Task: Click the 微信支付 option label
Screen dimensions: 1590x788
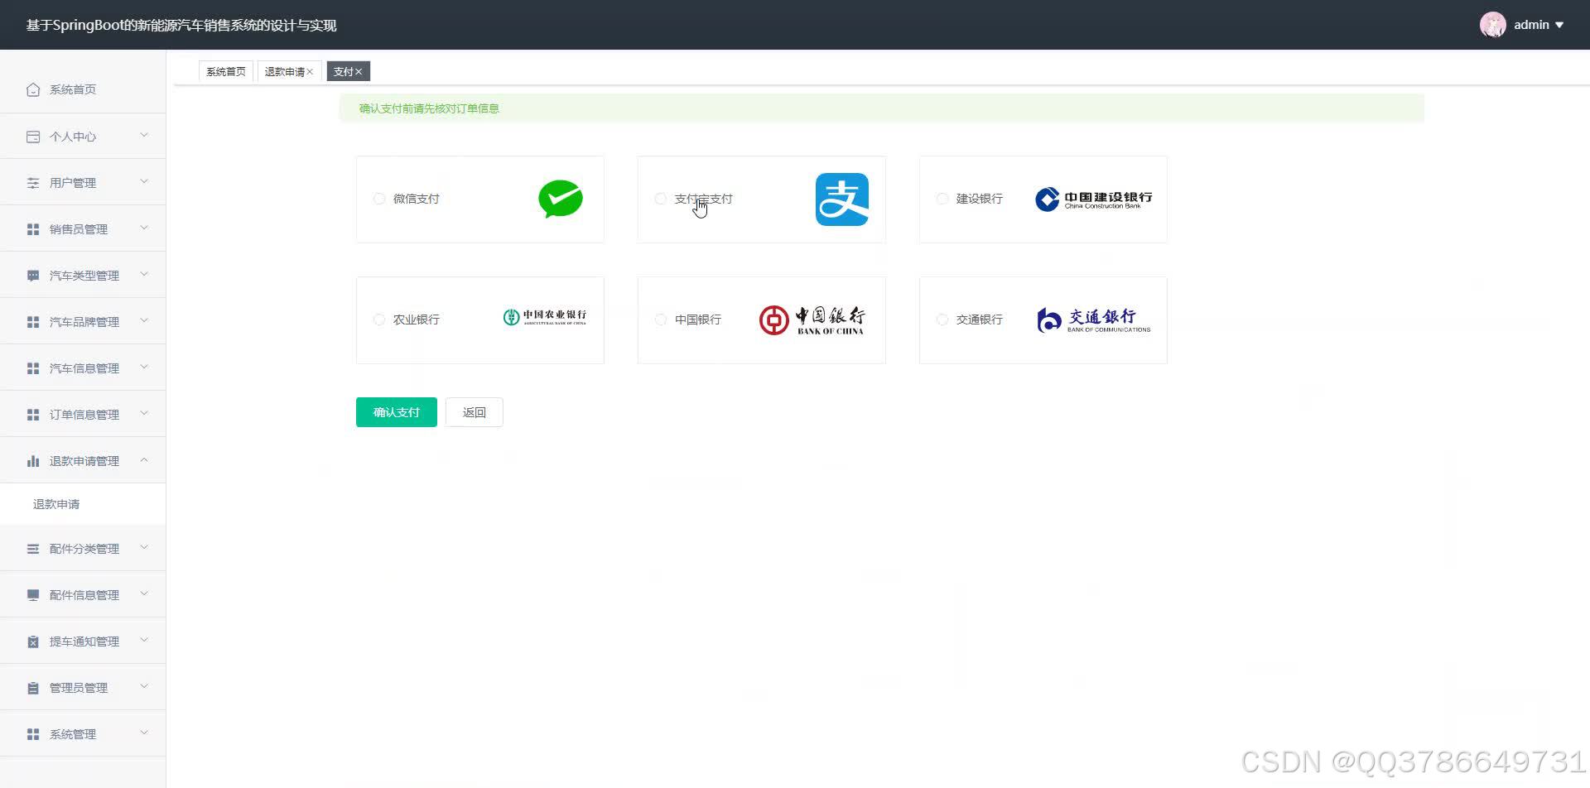Action: [417, 199]
